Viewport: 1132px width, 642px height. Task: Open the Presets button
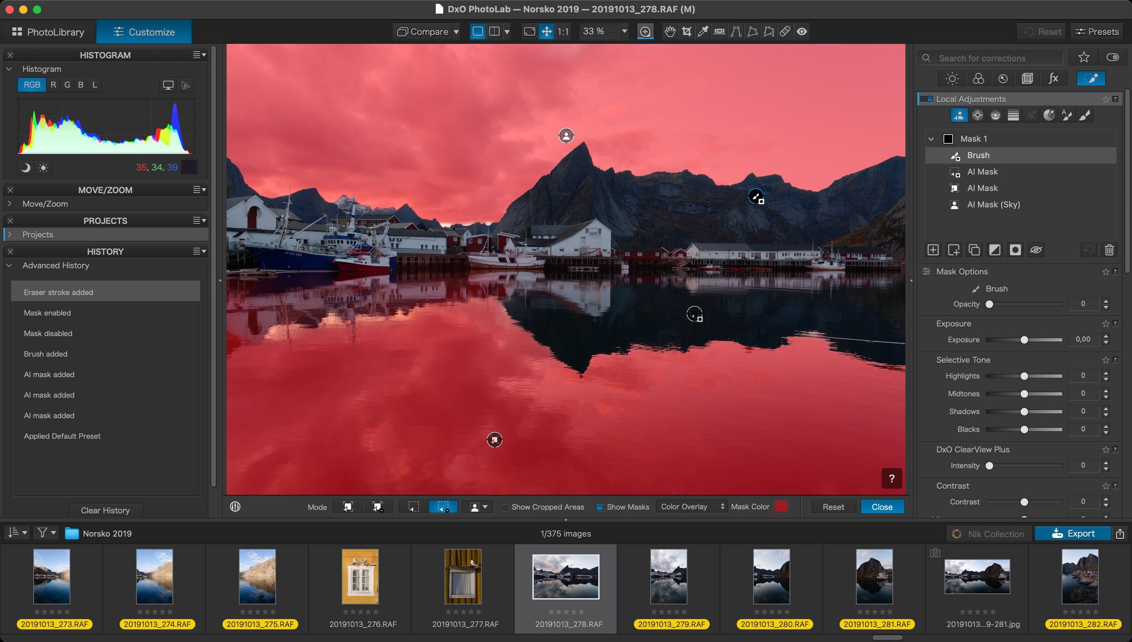(1097, 32)
